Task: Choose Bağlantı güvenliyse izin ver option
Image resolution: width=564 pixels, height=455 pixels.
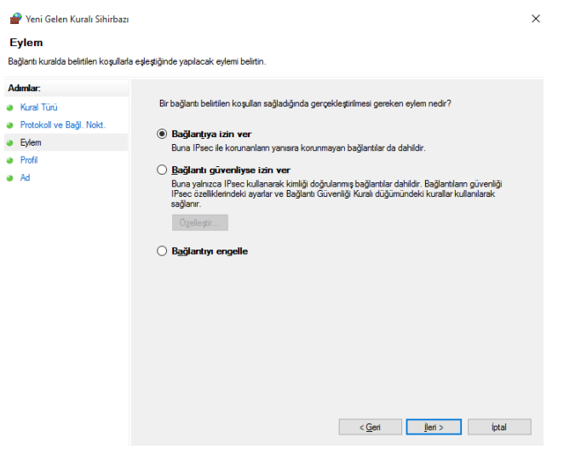Action: point(162,170)
